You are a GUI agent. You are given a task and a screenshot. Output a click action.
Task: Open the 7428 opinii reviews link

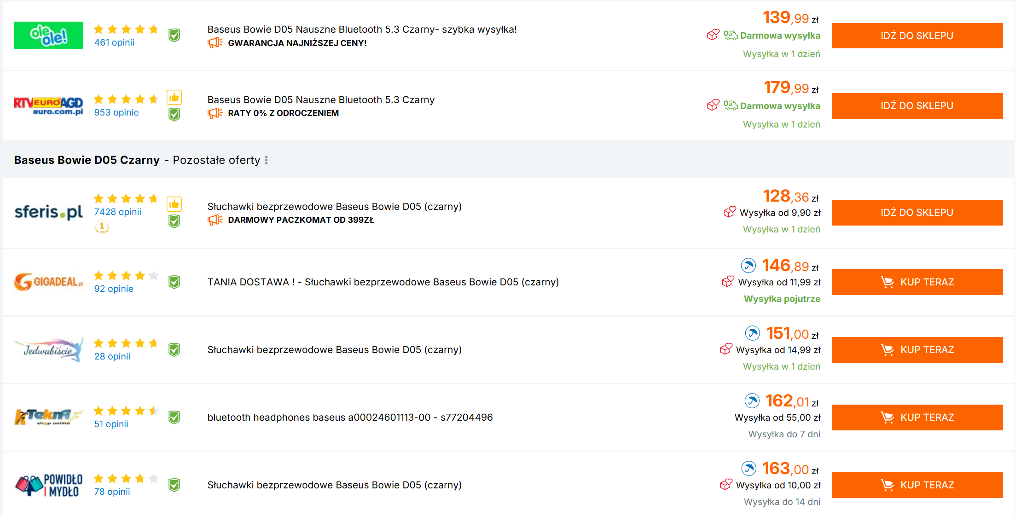point(118,212)
